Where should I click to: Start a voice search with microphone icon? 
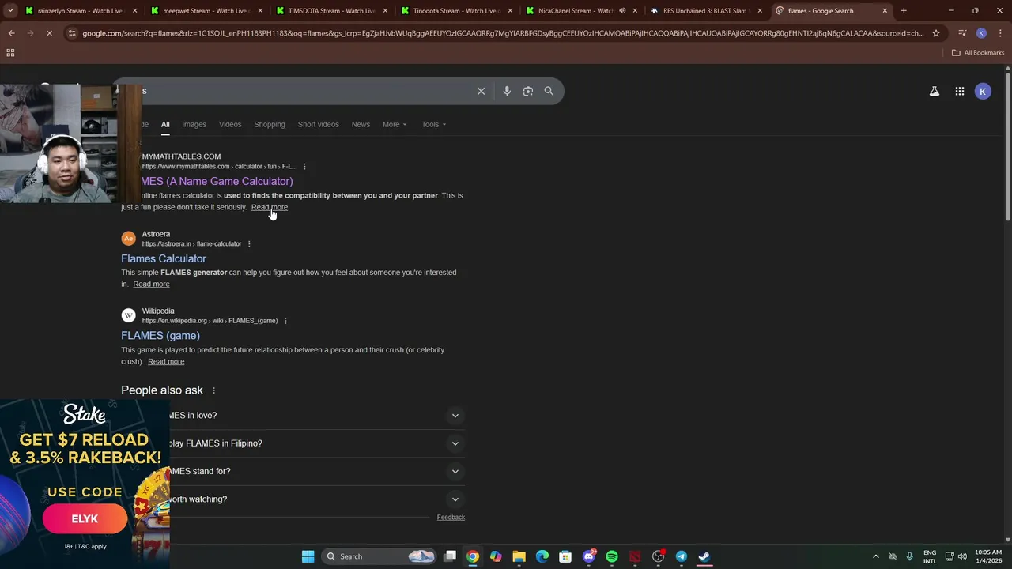click(x=507, y=91)
